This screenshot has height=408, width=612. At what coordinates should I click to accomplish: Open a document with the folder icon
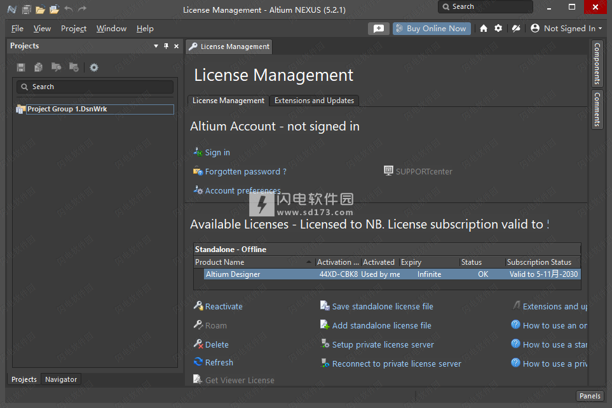[40, 10]
